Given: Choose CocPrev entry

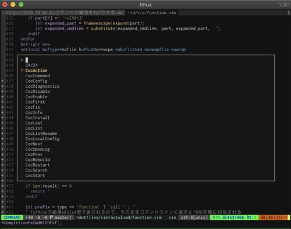Looking at the screenshot, I should click(x=34, y=155).
